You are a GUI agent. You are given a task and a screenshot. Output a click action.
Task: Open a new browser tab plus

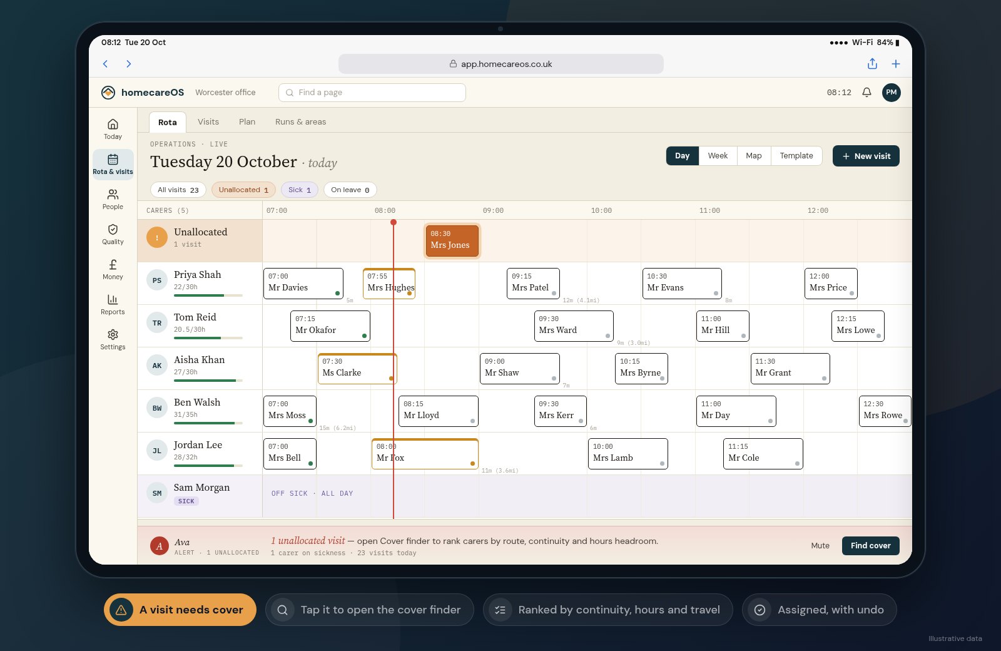(896, 64)
